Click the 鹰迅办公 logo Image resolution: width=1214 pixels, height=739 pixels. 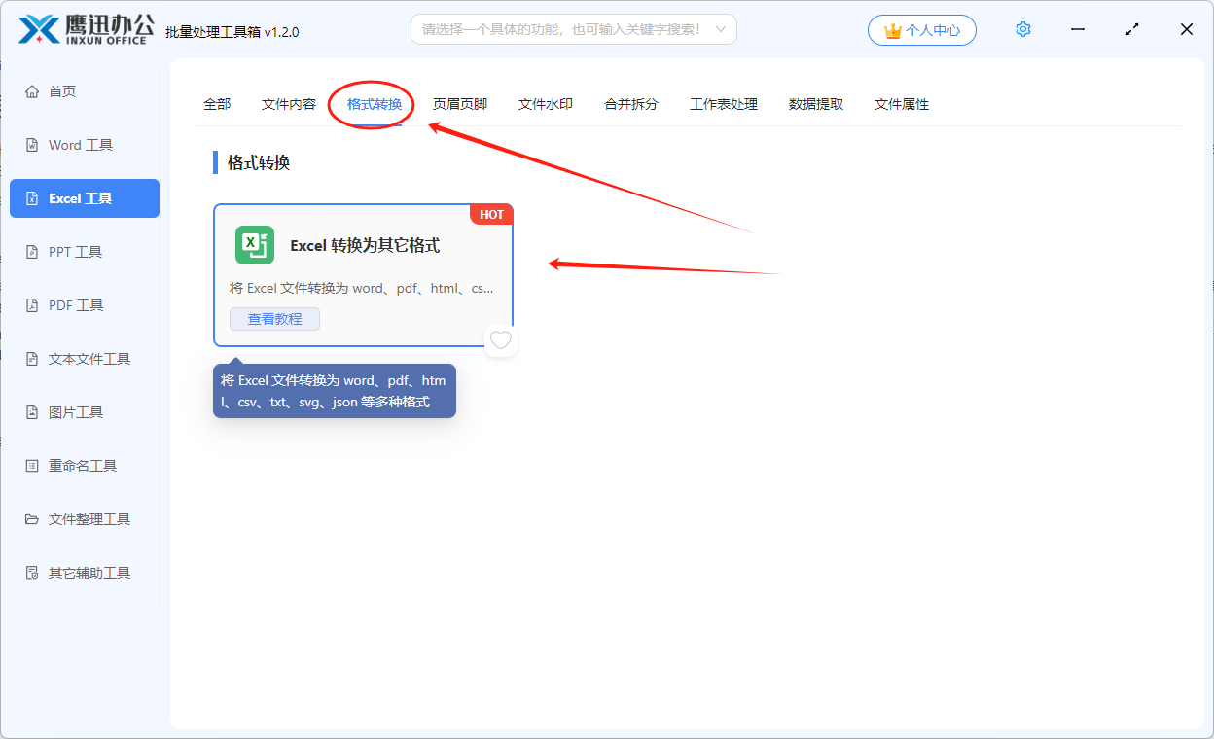(87, 29)
